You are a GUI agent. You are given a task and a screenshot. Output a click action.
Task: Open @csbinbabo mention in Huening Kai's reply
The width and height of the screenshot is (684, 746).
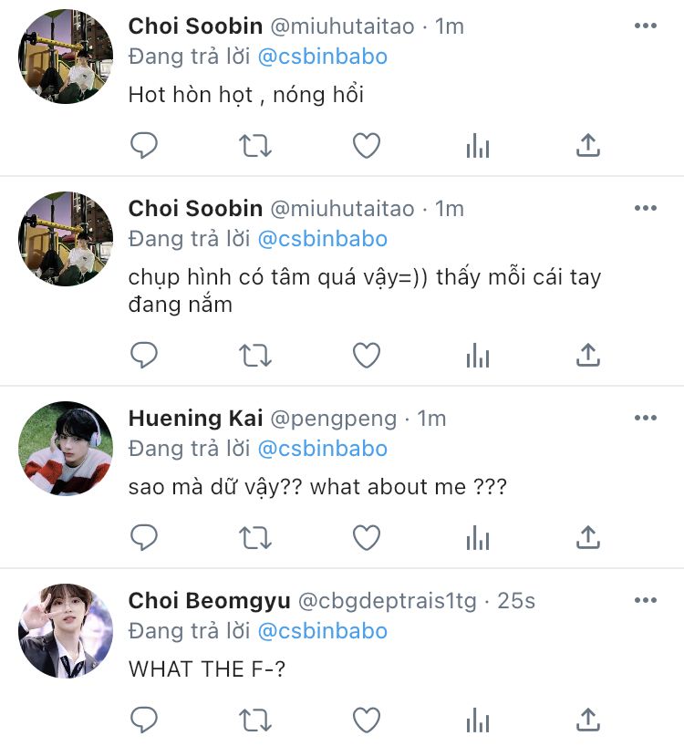click(323, 449)
